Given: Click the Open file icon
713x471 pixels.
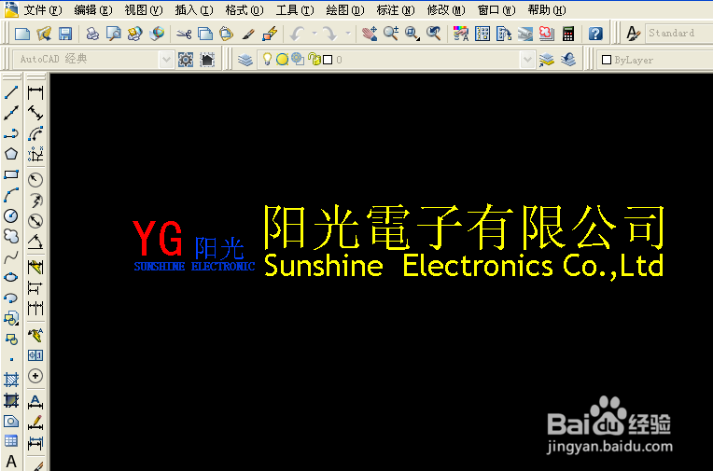Looking at the screenshot, I should point(44,34).
